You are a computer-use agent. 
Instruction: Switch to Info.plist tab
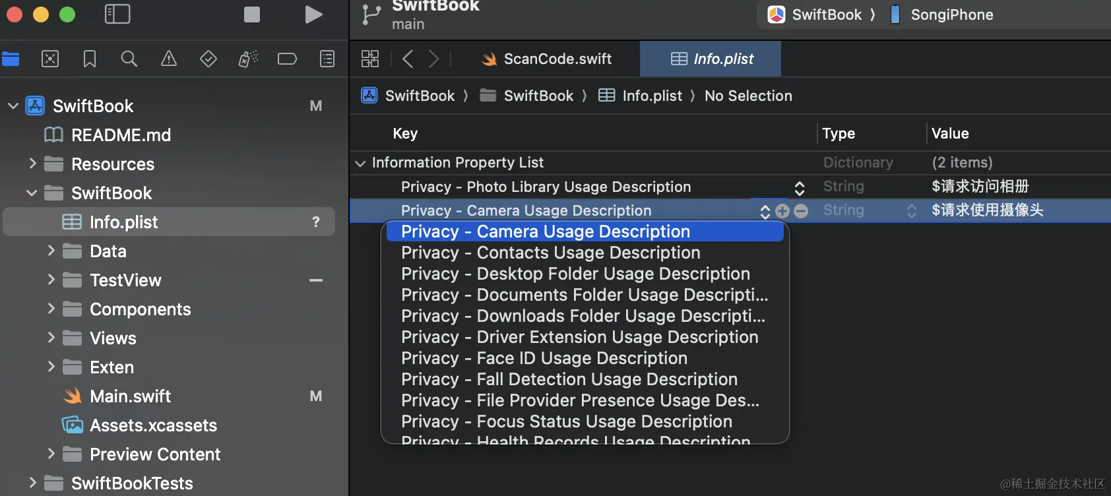[x=711, y=59]
